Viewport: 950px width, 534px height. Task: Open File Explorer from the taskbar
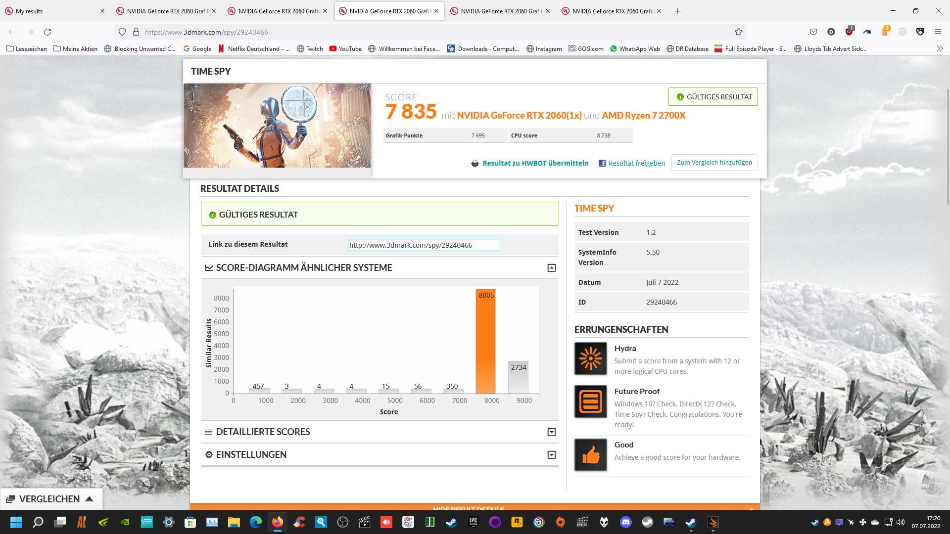click(234, 522)
